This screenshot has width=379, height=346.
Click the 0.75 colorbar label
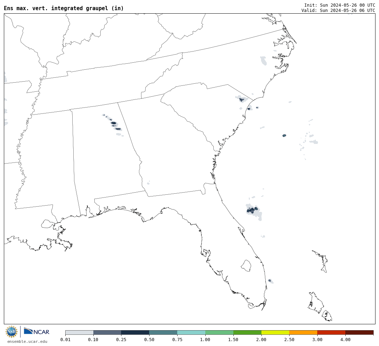coord(177,339)
